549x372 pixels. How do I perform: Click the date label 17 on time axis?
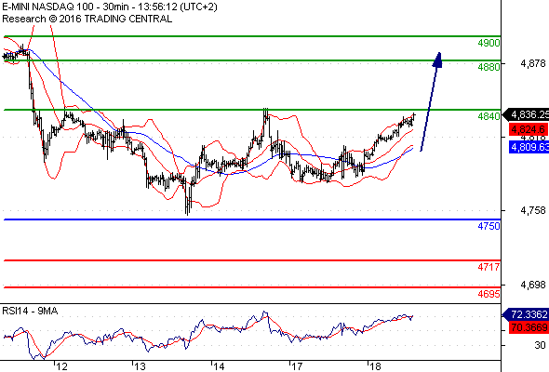pos(297,366)
